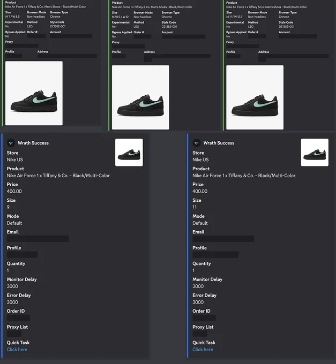Select Wrath Success title in size 11 card

click(219, 143)
